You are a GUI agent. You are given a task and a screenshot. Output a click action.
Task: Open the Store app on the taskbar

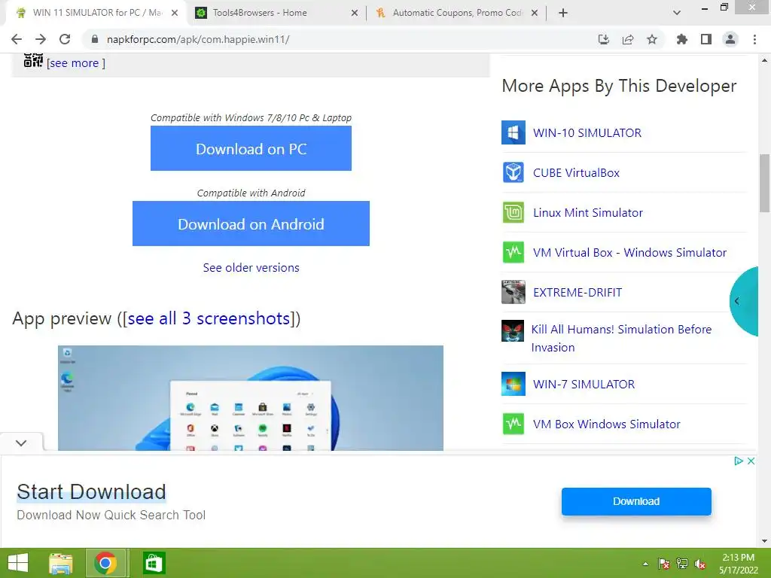pyautogui.click(x=154, y=563)
